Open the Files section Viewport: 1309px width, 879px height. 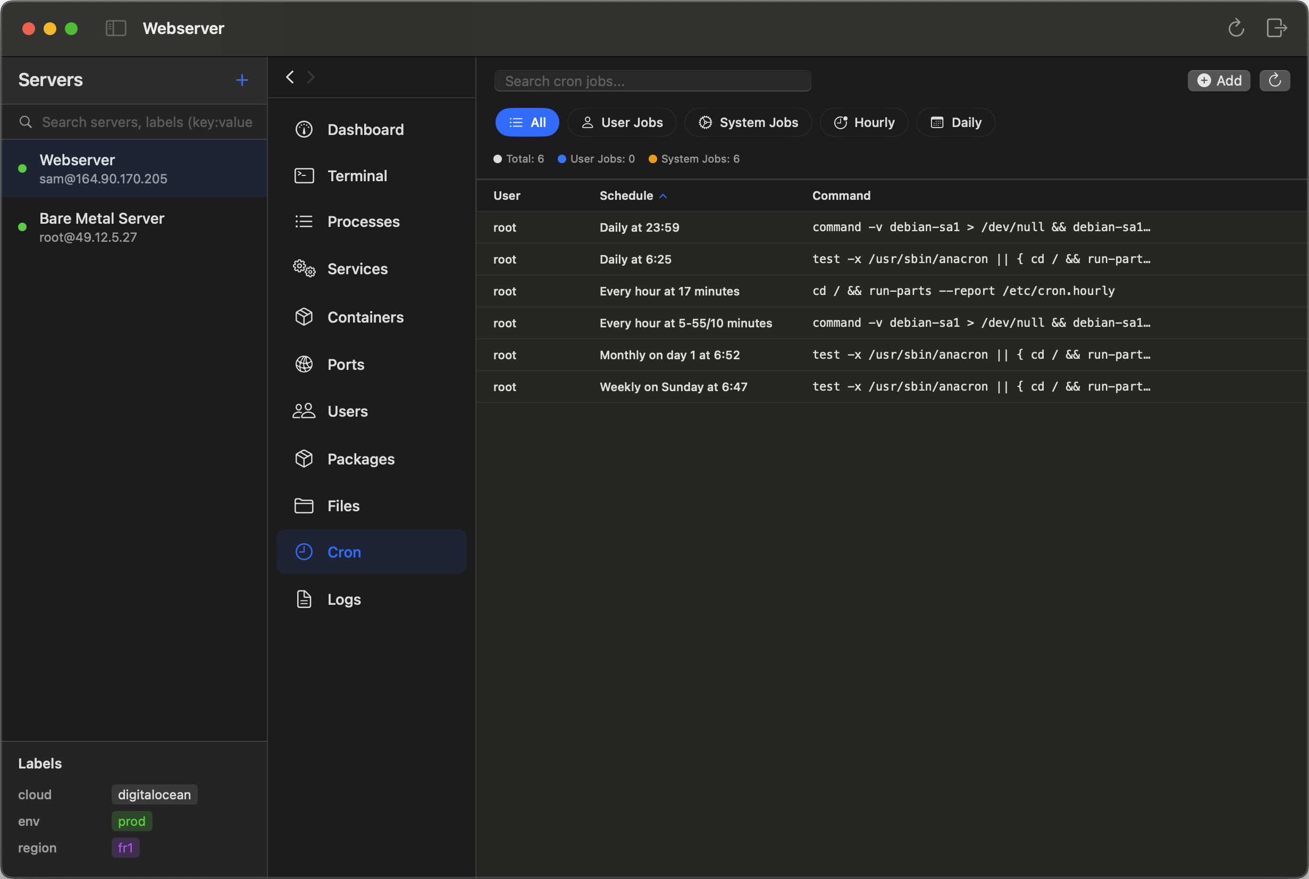click(371, 505)
